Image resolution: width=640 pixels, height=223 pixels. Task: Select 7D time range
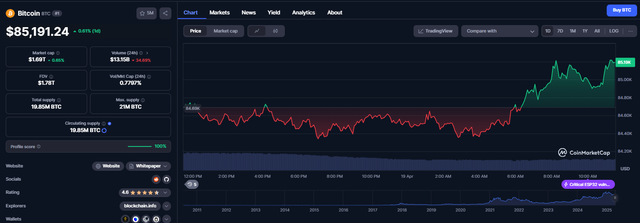coord(560,31)
